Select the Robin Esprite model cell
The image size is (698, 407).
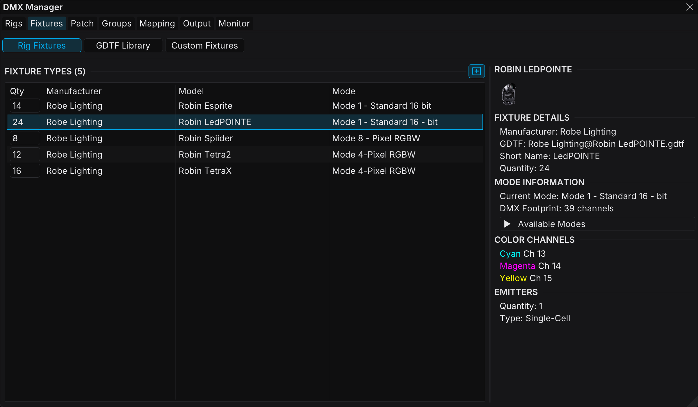[205, 106]
